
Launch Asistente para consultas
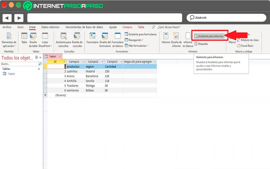click(63, 40)
